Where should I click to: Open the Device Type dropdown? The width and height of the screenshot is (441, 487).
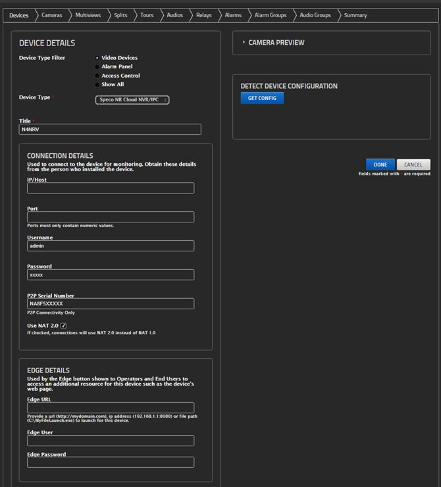(x=132, y=100)
